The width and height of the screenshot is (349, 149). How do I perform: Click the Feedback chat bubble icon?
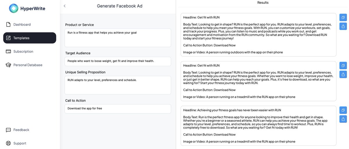(x=8, y=130)
